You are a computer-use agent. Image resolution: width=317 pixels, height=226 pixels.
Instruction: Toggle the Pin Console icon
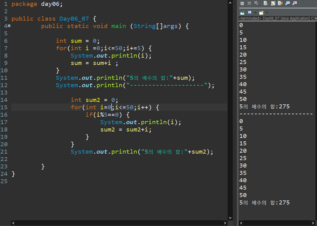[242, 13]
